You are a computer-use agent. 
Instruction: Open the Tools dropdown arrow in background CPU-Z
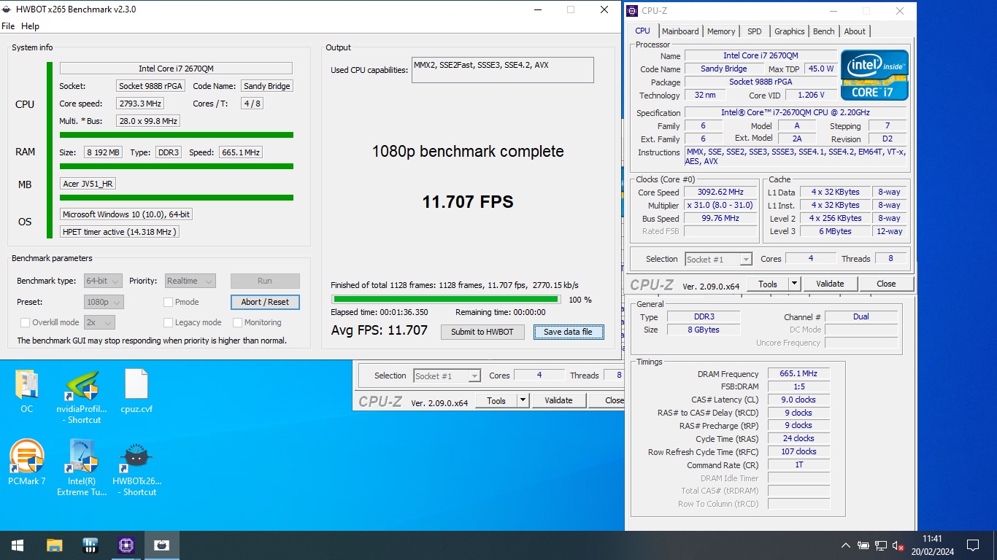[x=523, y=400]
